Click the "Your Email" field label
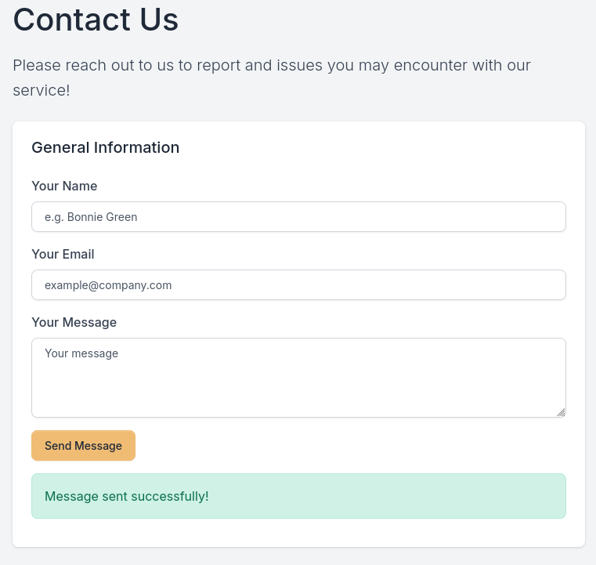 pos(63,254)
